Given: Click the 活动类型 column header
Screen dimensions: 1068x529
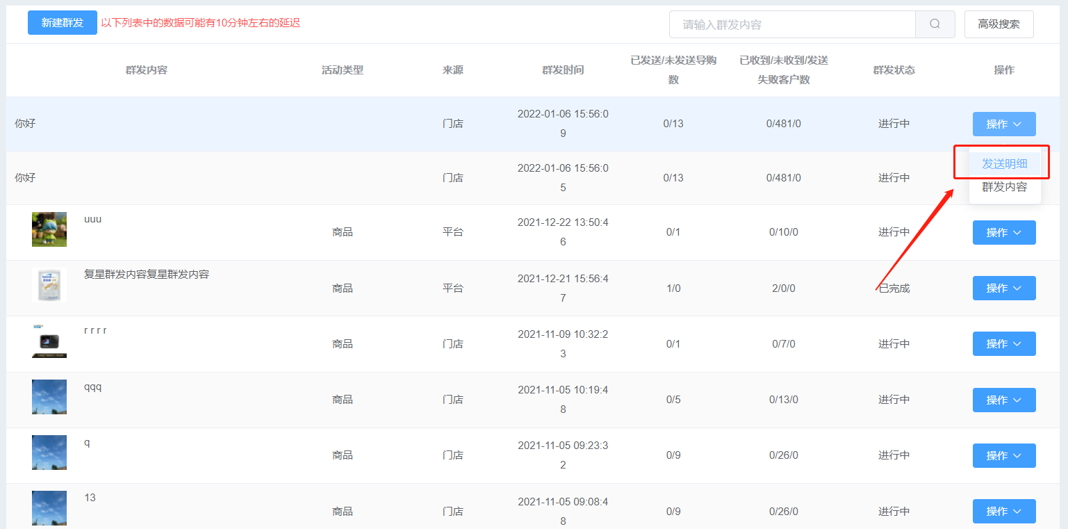Looking at the screenshot, I should [x=343, y=70].
